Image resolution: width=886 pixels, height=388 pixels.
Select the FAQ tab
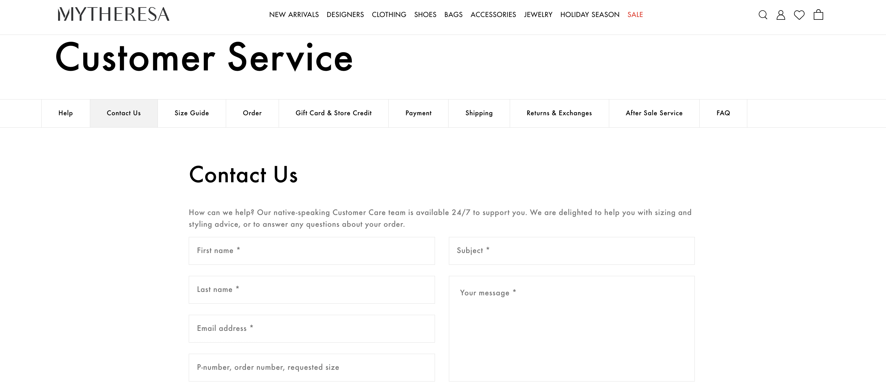coord(723,113)
